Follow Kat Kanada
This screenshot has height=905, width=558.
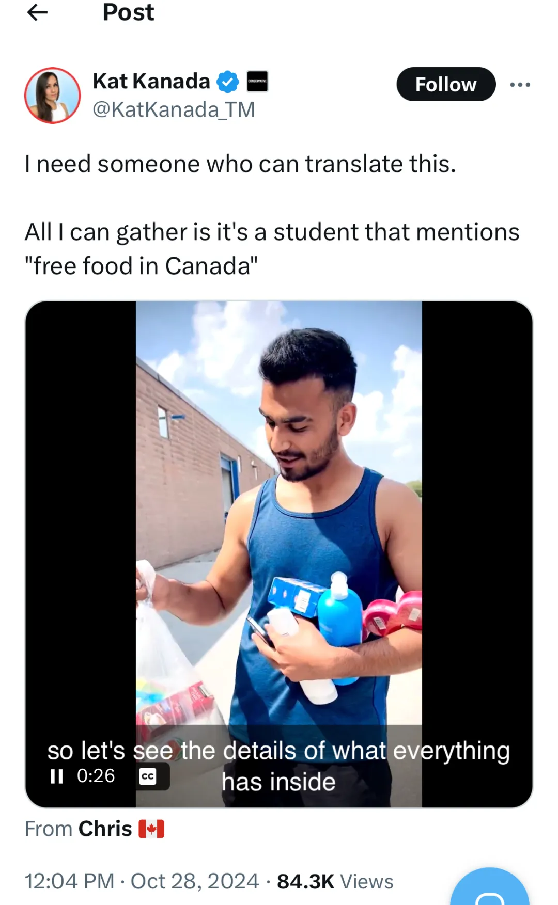445,84
